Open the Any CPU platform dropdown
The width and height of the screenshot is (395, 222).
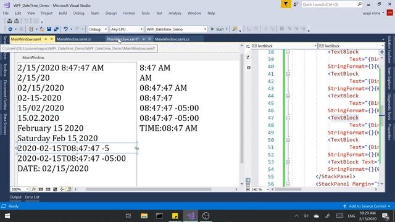coord(127,29)
